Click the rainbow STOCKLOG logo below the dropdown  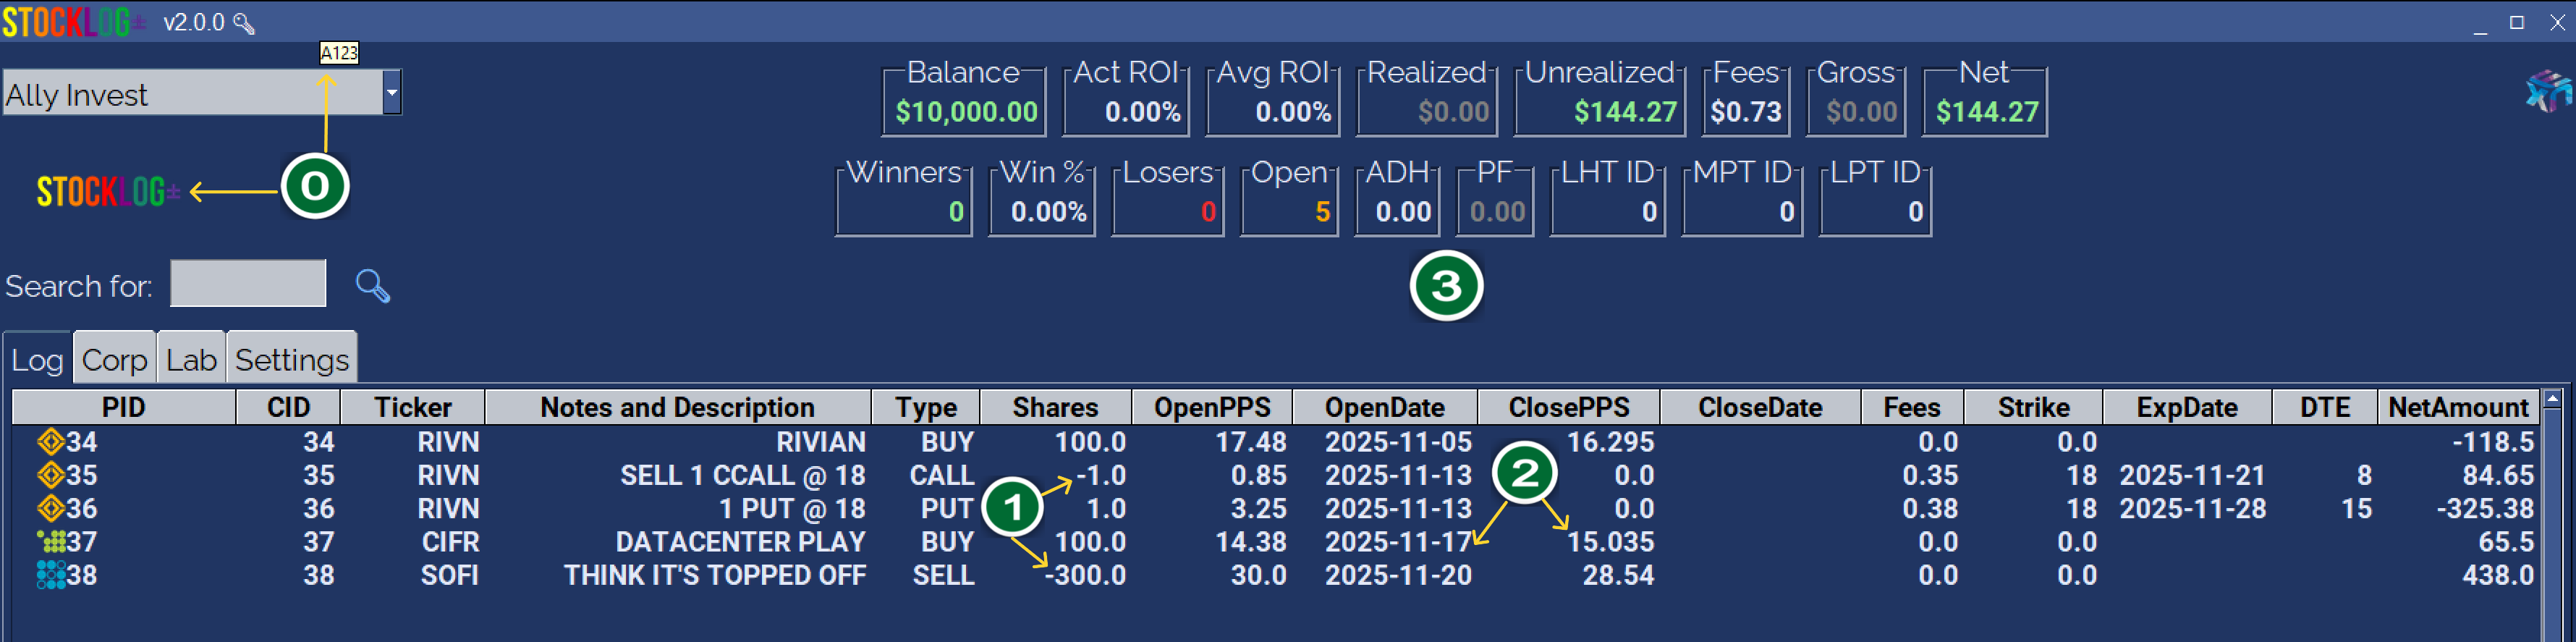(107, 191)
